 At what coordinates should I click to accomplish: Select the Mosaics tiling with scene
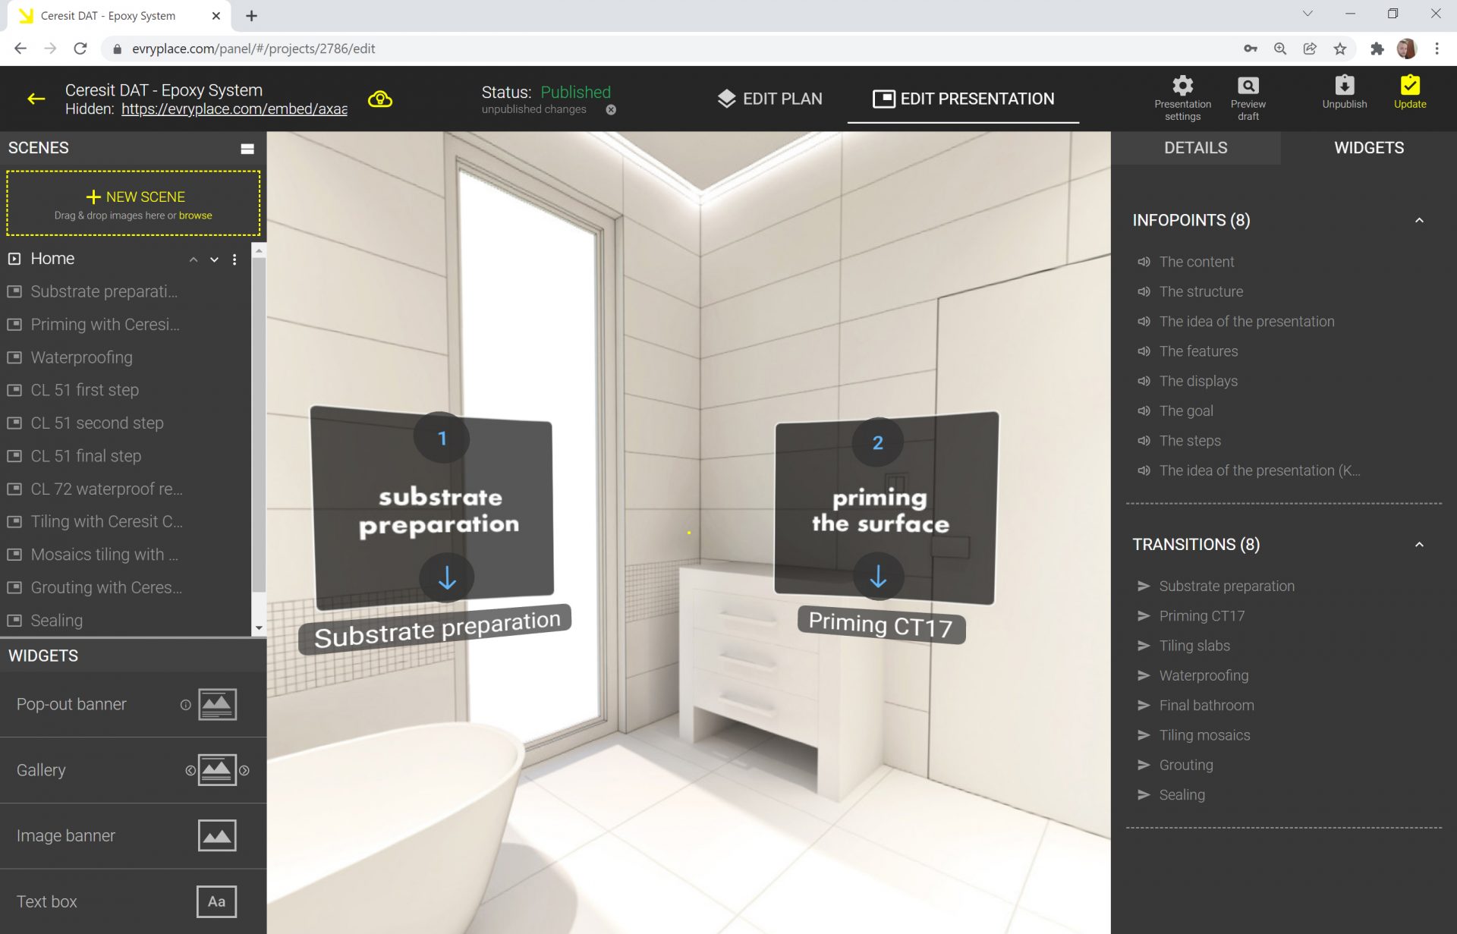(104, 555)
